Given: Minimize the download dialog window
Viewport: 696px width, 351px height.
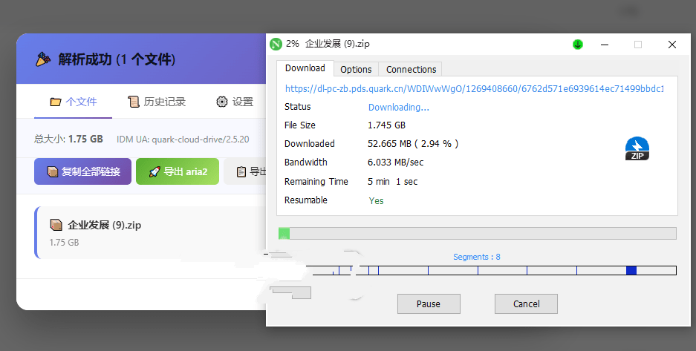Looking at the screenshot, I should click(x=605, y=45).
